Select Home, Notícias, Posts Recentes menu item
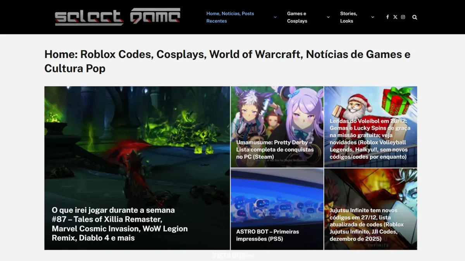 [x=230, y=17]
